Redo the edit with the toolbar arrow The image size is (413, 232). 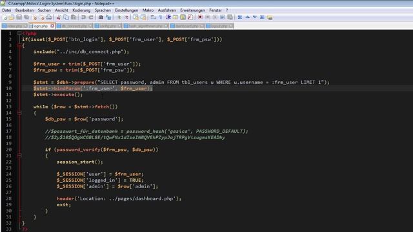click(91, 17)
